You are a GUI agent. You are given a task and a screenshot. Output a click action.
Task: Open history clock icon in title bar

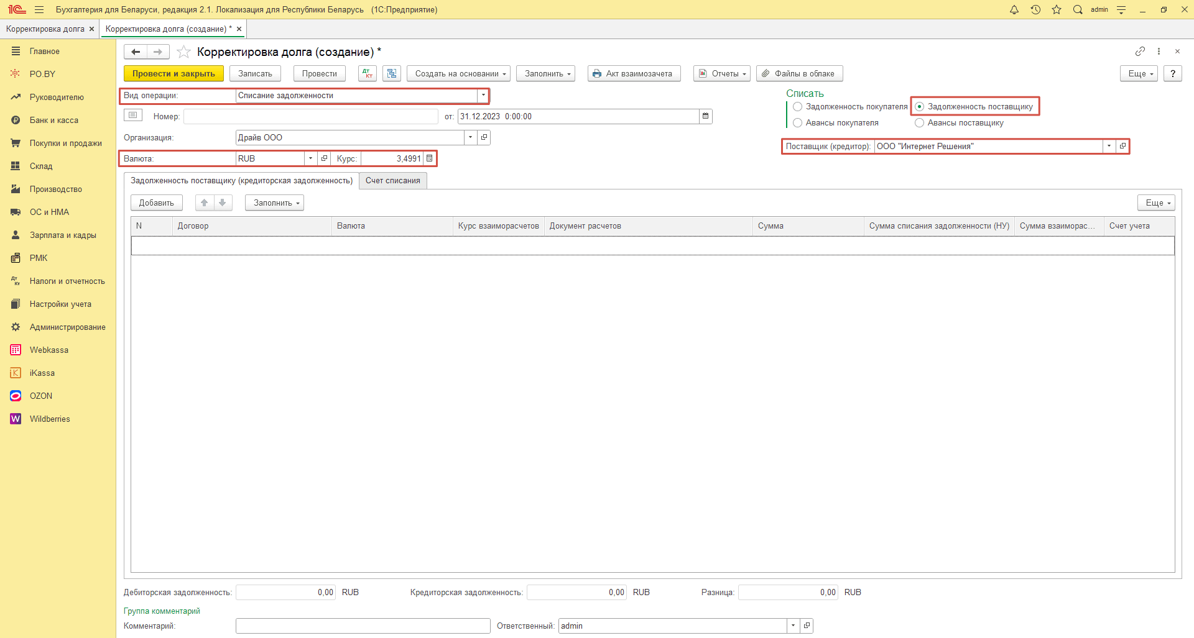point(1035,9)
